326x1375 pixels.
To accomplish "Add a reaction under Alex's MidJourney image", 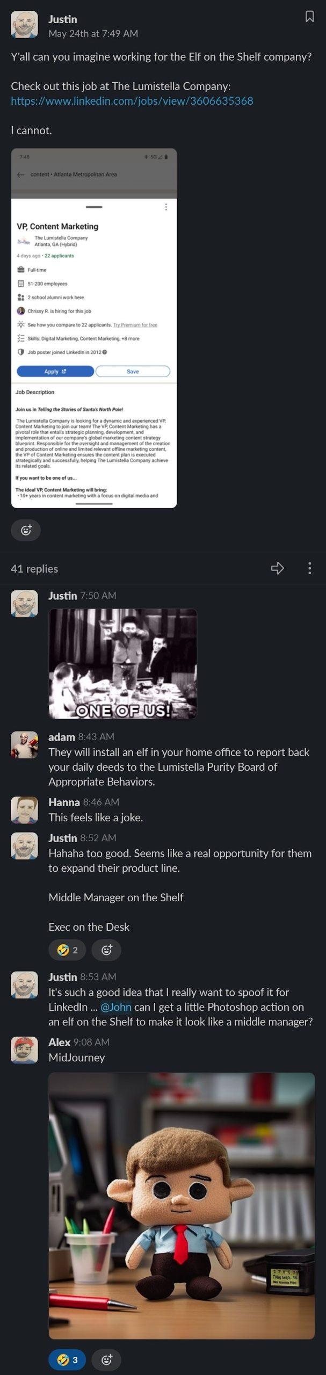I will (106, 1359).
